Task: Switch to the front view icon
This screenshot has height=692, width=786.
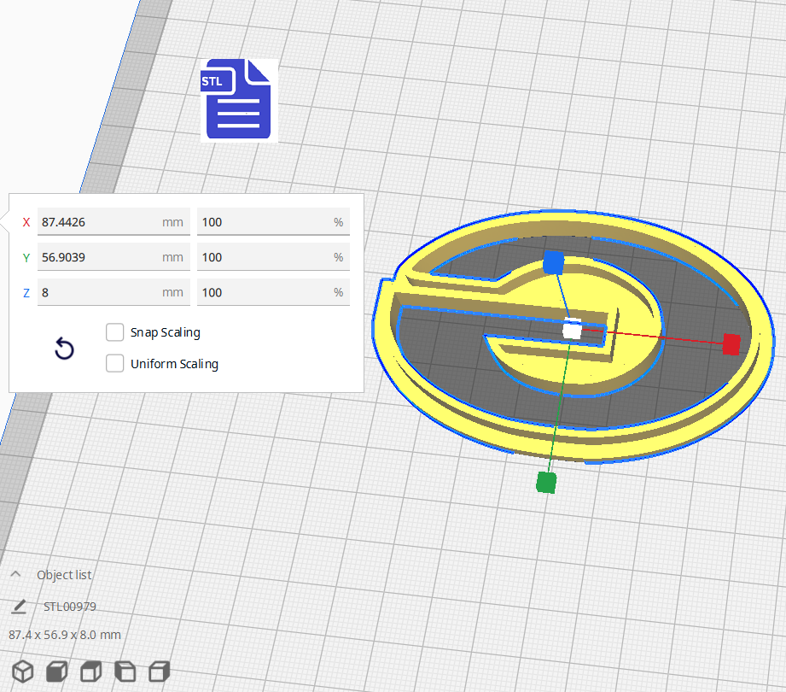Action: 56,671
